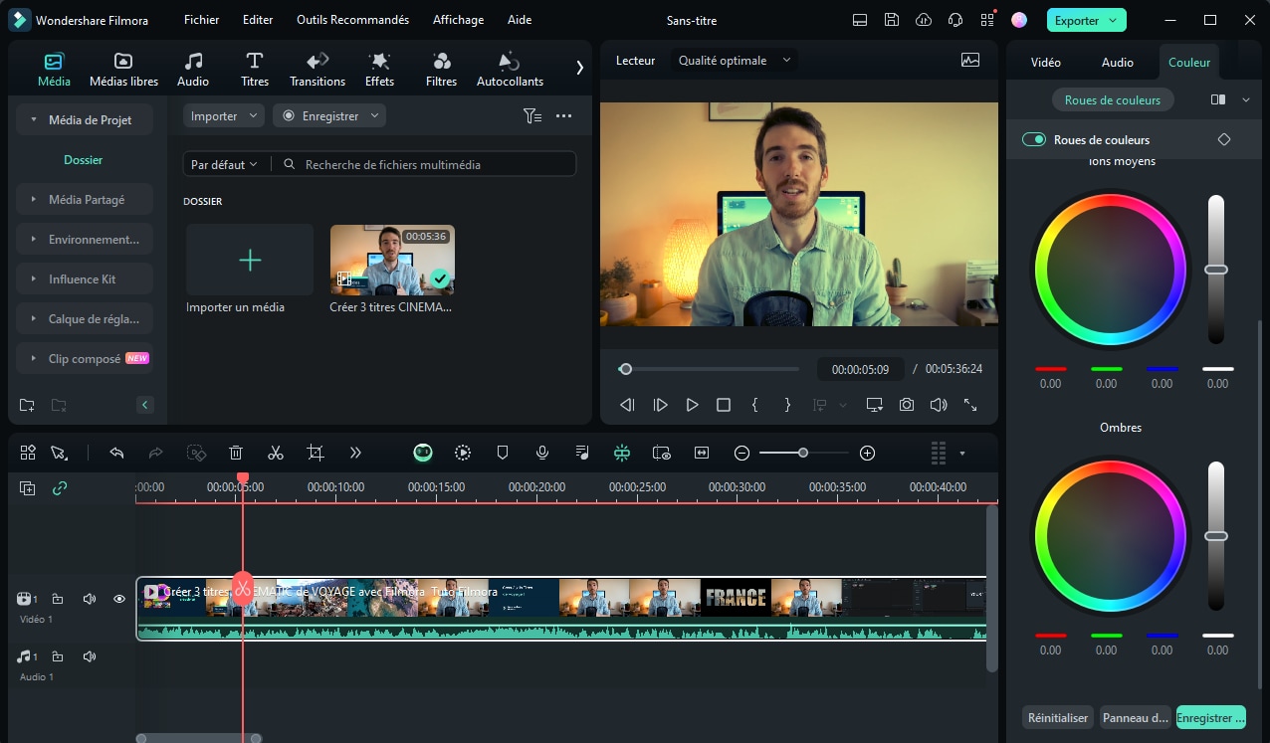Click the timeline zoom slider handle
Image resolution: width=1270 pixels, height=743 pixels.
pos(803,453)
